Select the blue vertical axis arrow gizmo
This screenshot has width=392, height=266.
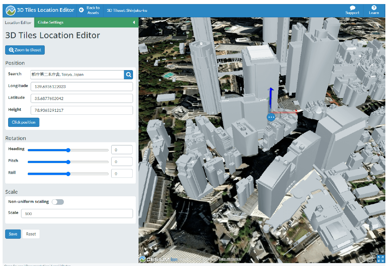point(270,99)
